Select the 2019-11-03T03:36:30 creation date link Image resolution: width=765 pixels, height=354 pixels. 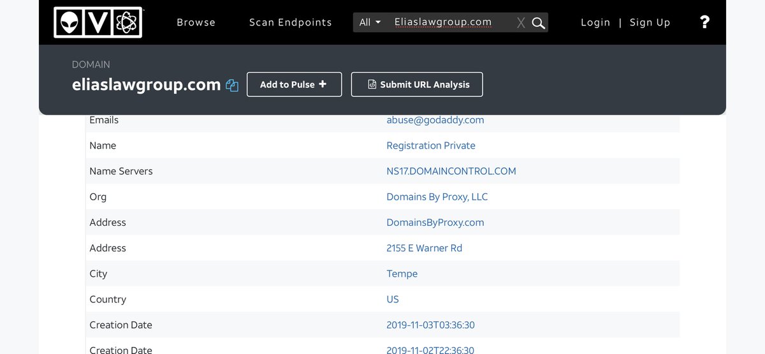(x=430, y=325)
